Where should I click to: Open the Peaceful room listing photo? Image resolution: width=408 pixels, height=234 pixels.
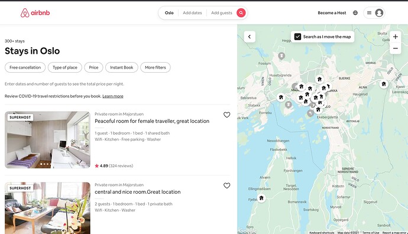pyautogui.click(x=48, y=140)
